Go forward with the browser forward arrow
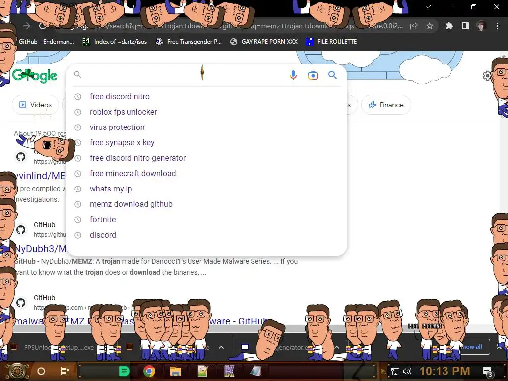 [27, 26]
